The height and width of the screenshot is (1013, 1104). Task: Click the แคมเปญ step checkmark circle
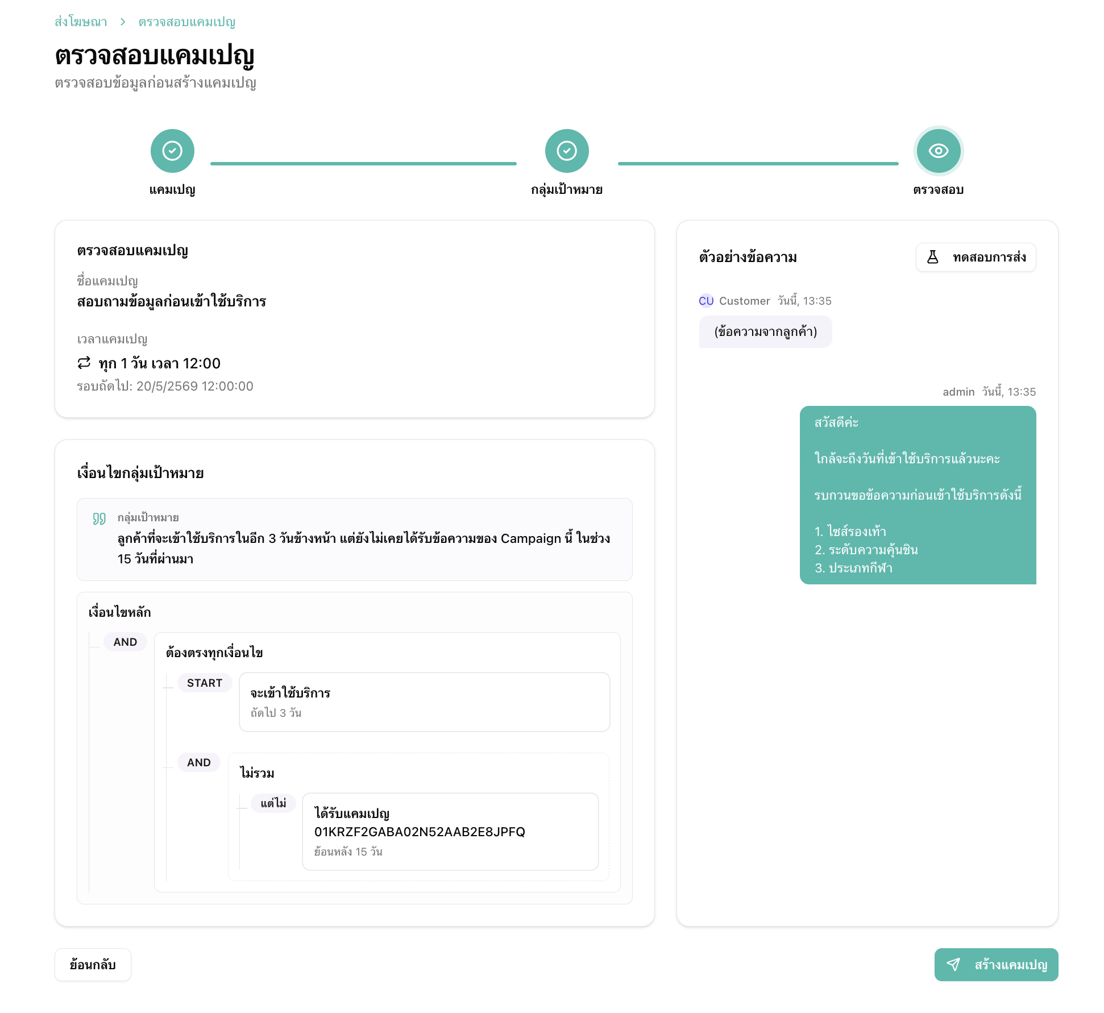tap(172, 151)
